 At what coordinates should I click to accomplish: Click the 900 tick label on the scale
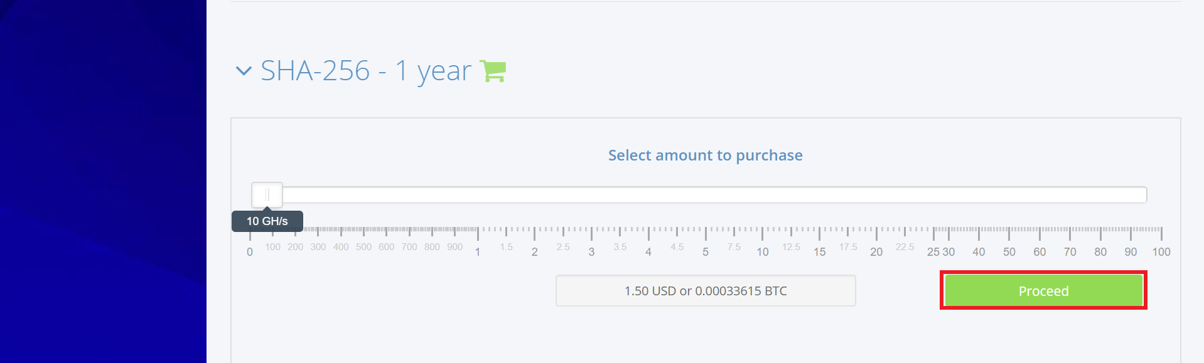(x=455, y=247)
